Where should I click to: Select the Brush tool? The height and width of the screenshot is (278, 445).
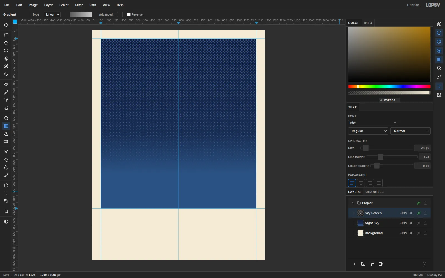(x=6, y=85)
